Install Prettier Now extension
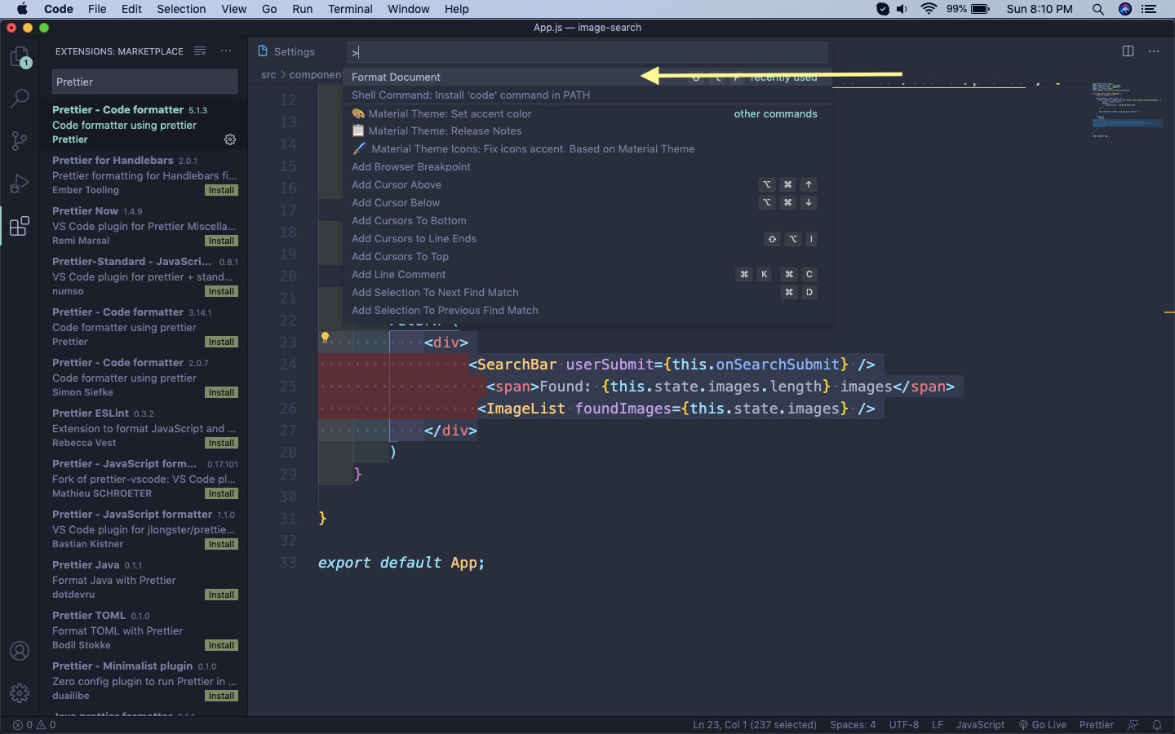 pyautogui.click(x=221, y=241)
